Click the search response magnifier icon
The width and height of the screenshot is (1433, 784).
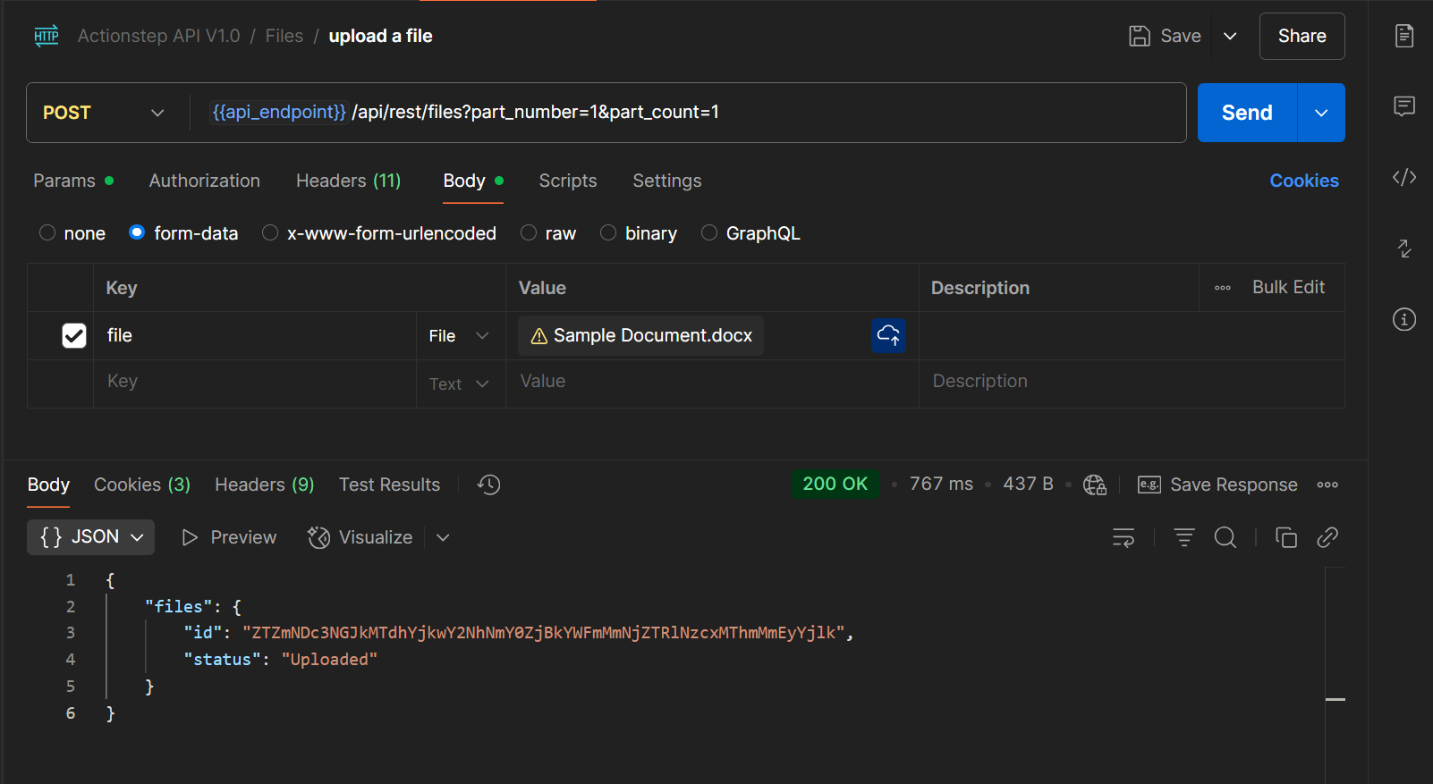[1225, 537]
